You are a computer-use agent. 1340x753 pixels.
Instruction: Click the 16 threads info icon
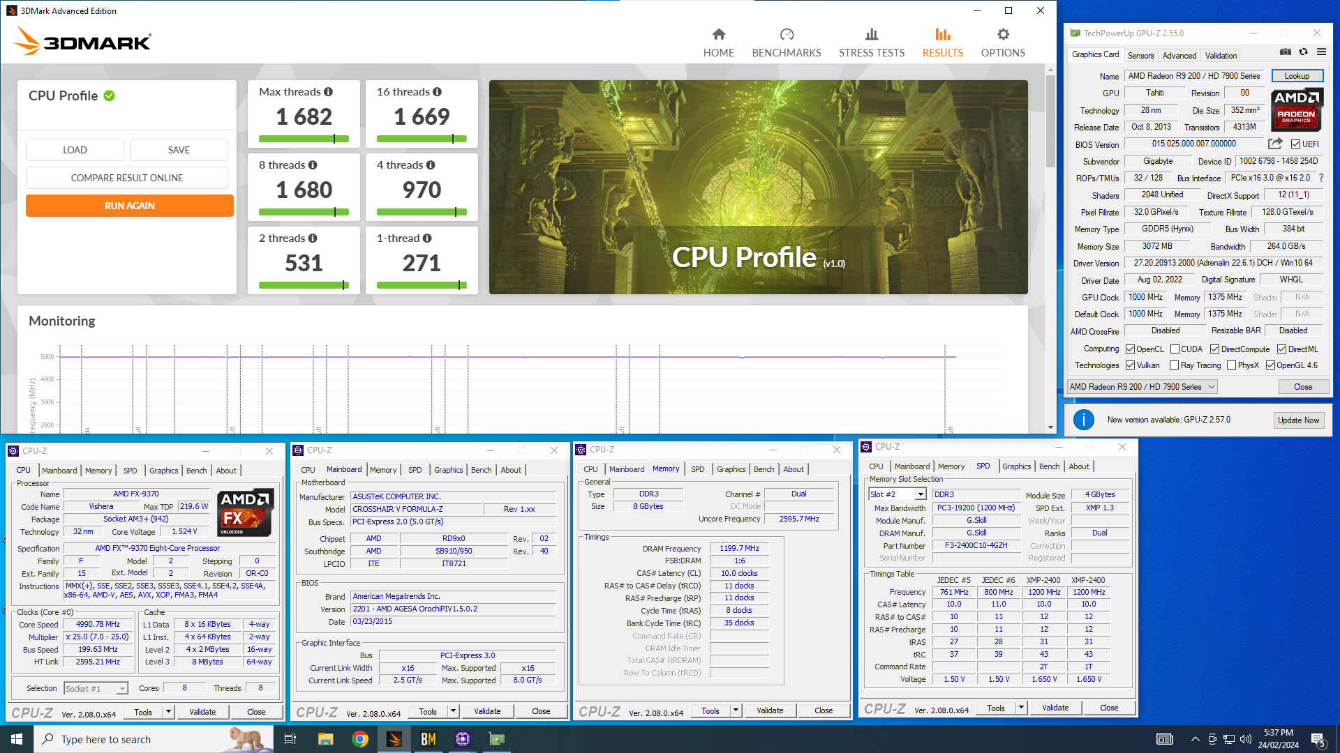click(x=437, y=92)
